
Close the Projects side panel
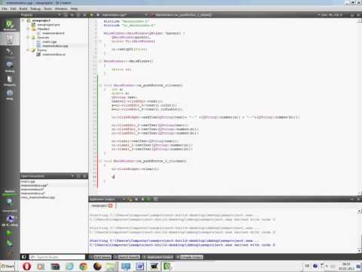point(84,15)
